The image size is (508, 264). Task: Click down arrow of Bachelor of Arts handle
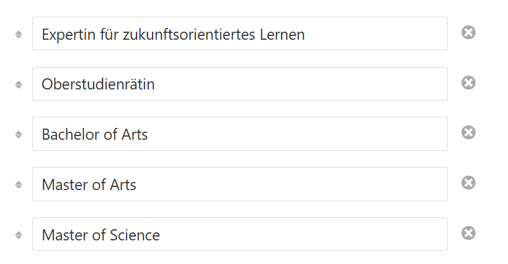click(19, 137)
